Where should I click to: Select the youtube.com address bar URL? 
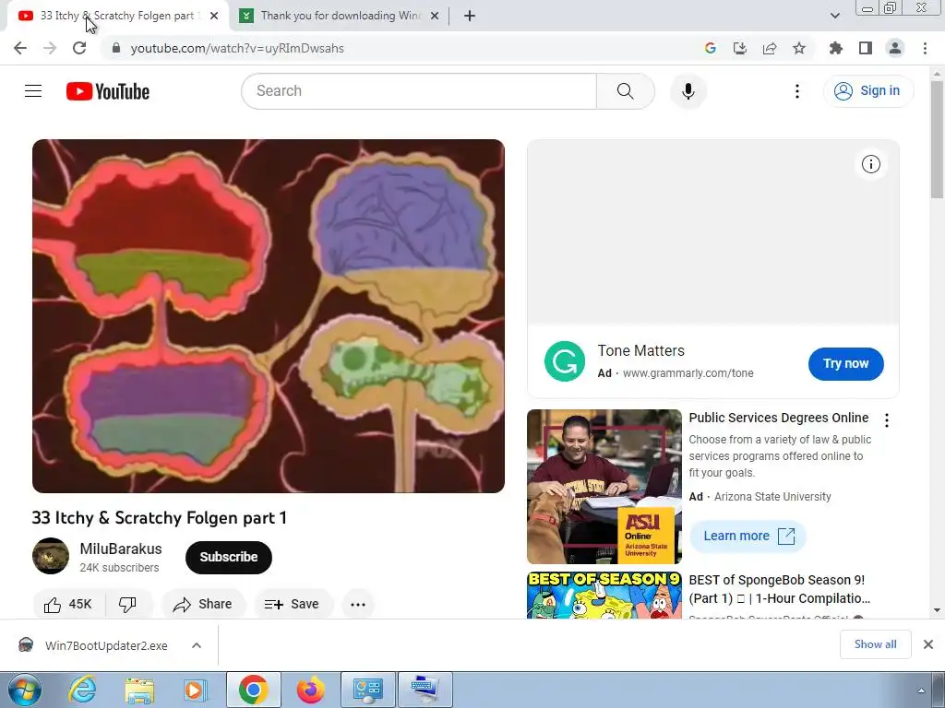(237, 48)
